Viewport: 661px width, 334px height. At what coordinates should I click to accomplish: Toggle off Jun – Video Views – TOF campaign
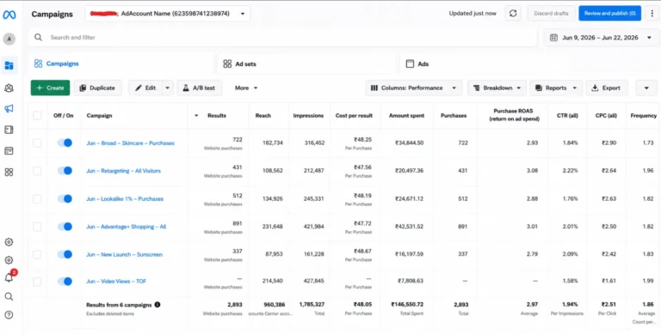65,282
